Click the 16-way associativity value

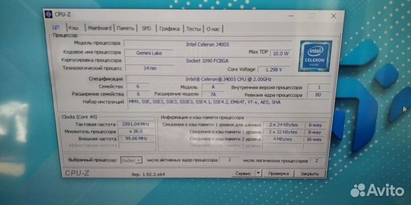(x=314, y=140)
